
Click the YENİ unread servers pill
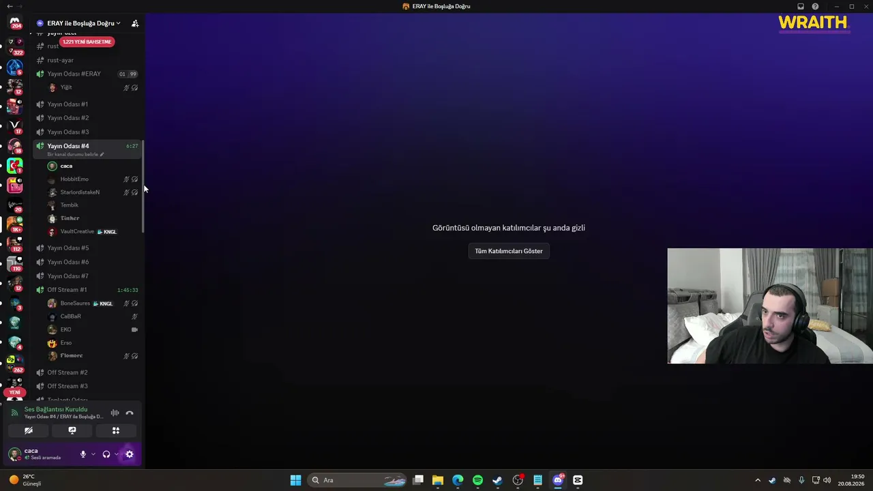pyautogui.click(x=15, y=392)
